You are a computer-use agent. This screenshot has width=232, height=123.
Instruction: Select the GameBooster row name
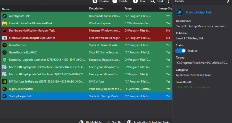click(x=18, y=45)
